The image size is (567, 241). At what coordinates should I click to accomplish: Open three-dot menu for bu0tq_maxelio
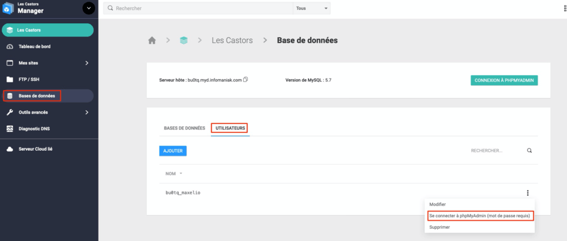528,193
